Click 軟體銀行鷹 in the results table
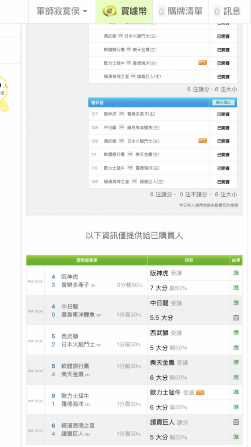The image size is (251, 447). [75, 366]
